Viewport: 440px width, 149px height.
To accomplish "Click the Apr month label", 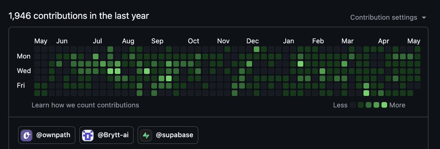I will pyautogui.click(x=384, y=41).
